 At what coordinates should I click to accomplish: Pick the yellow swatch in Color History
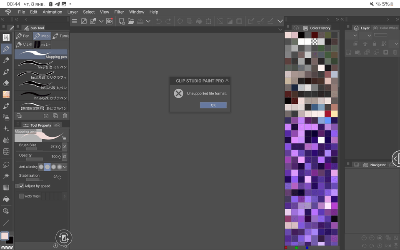(334, 114)
